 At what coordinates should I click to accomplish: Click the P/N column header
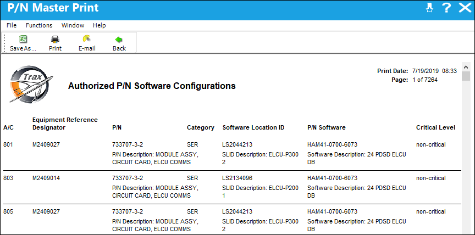pyautogui.click(x=117, y=127)
